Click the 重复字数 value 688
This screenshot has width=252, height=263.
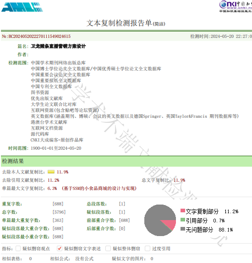[x=58, y=204]
